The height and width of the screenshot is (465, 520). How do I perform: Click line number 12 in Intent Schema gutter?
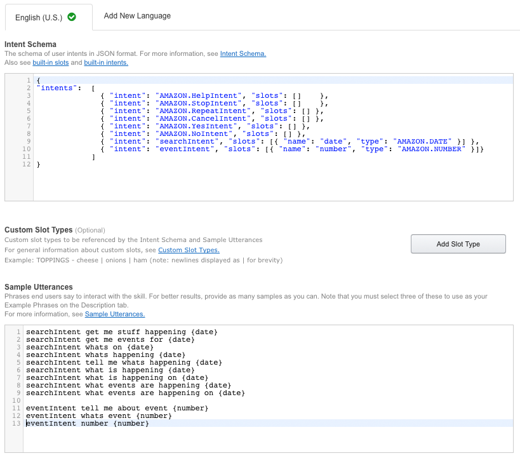26,164
